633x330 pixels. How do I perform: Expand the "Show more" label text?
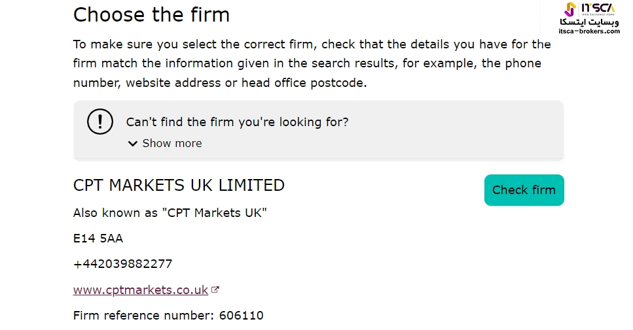[172, 144]
